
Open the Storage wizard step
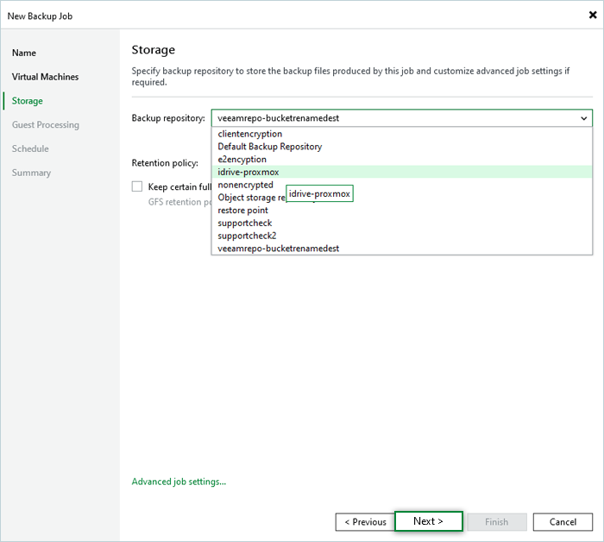[28, 101]
